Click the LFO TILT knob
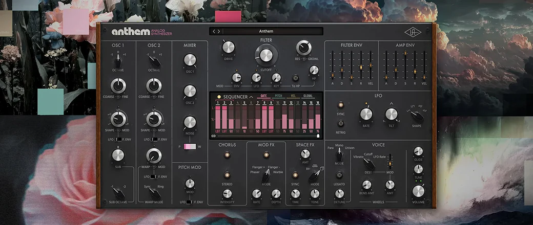533x225 pixels. click(391, 114)
